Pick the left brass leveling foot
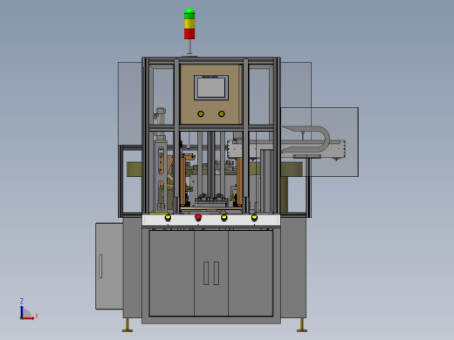The image size is (454, 340). (x=127, y=325)
